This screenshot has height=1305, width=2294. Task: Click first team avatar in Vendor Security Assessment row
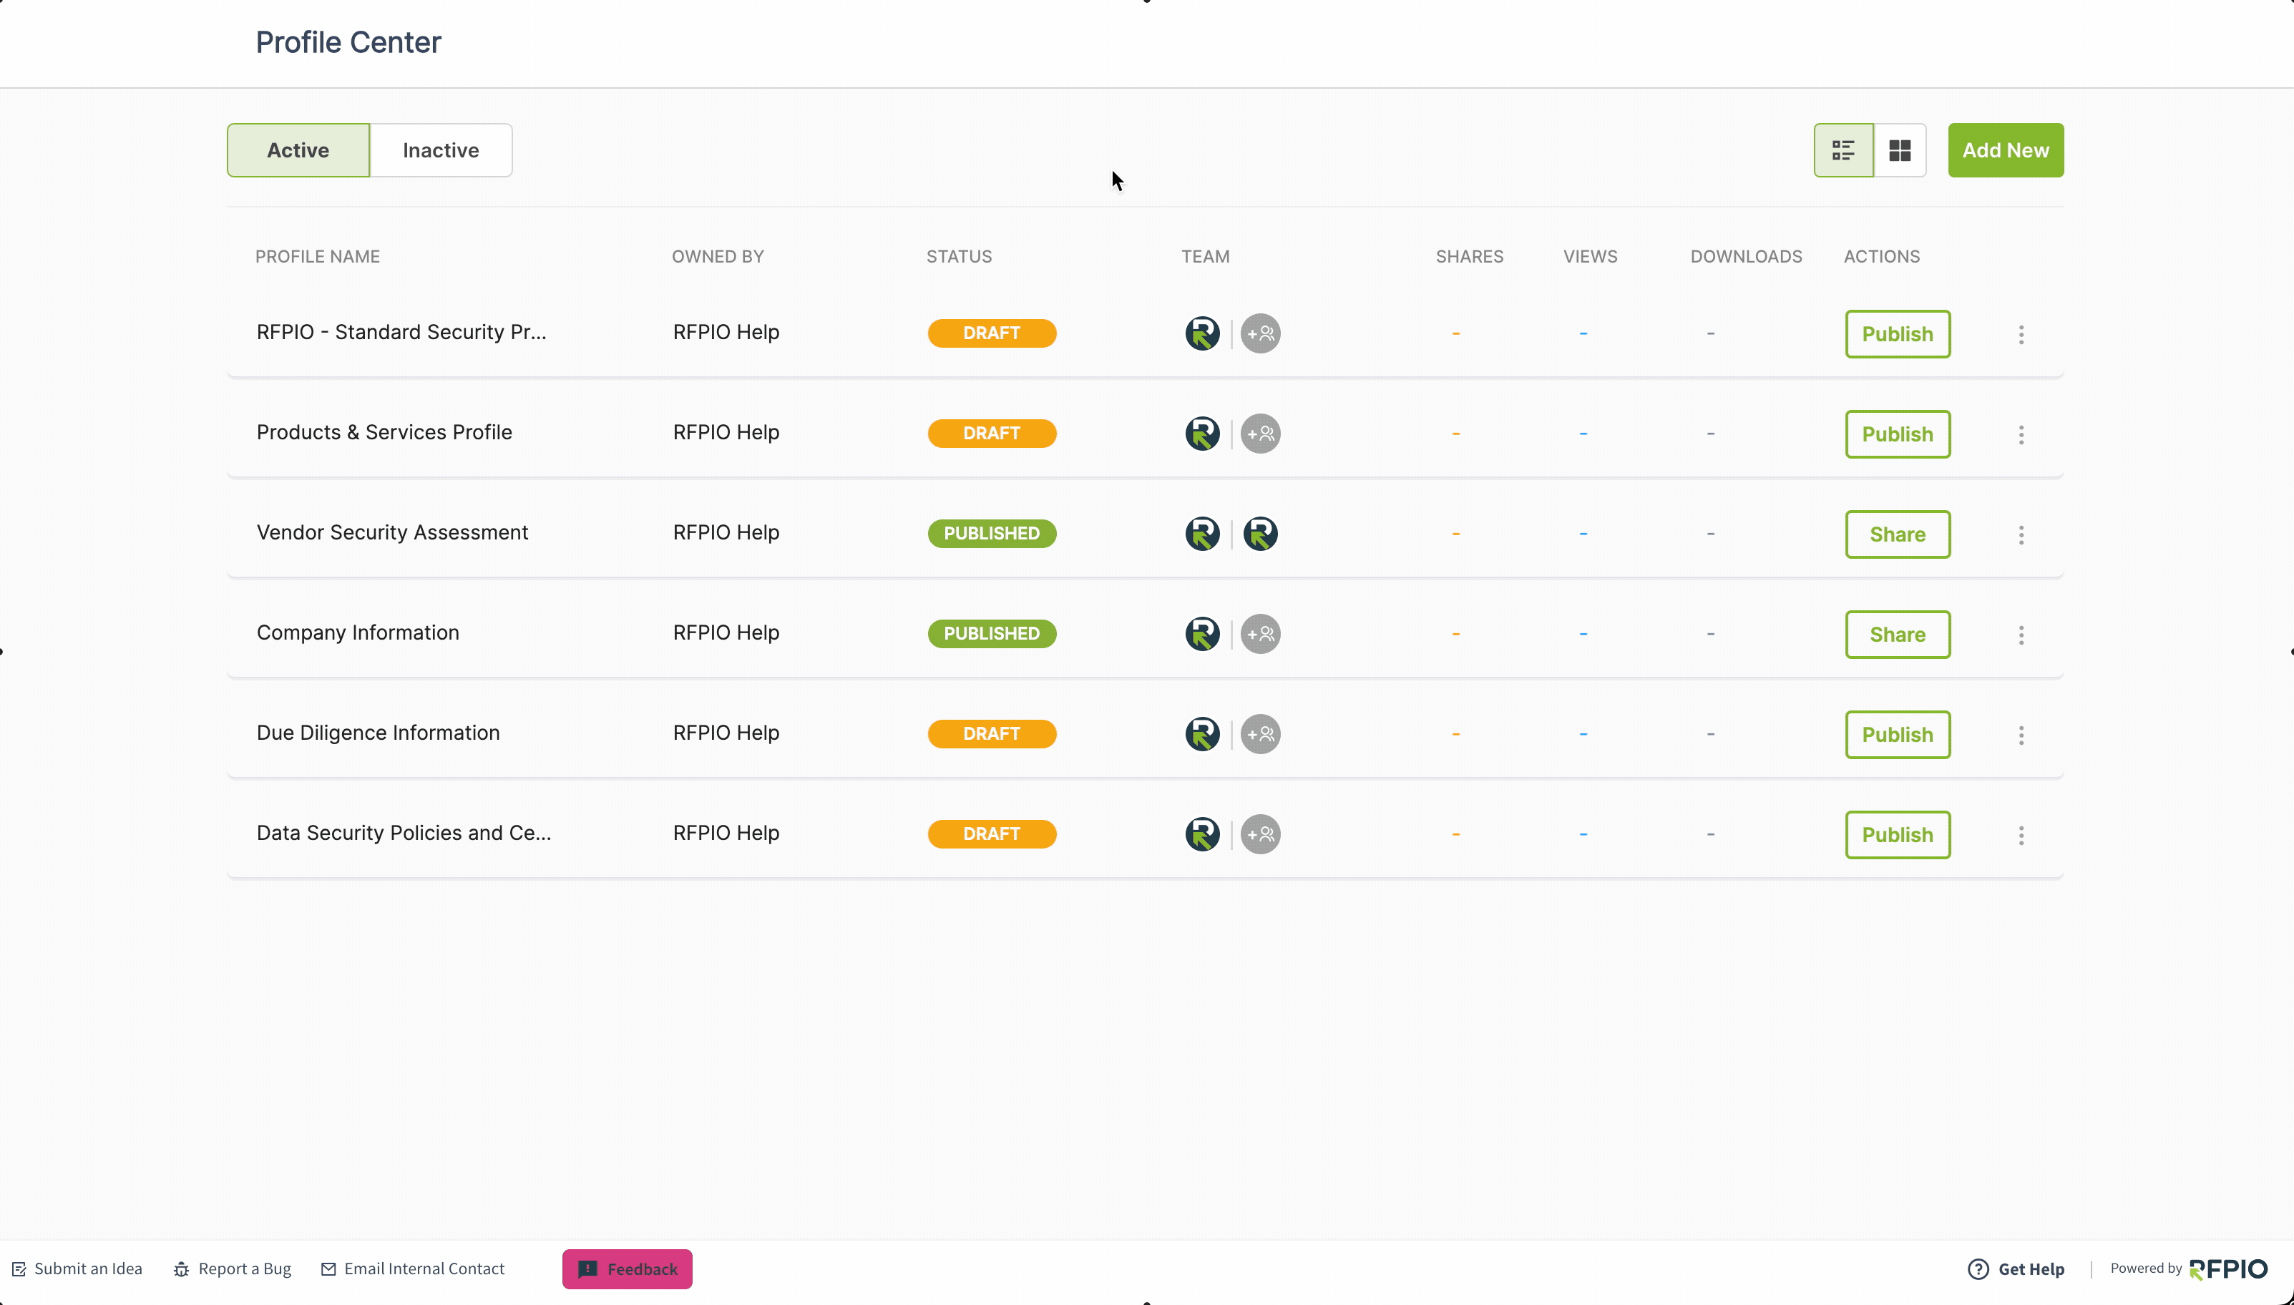point(1203,534)
